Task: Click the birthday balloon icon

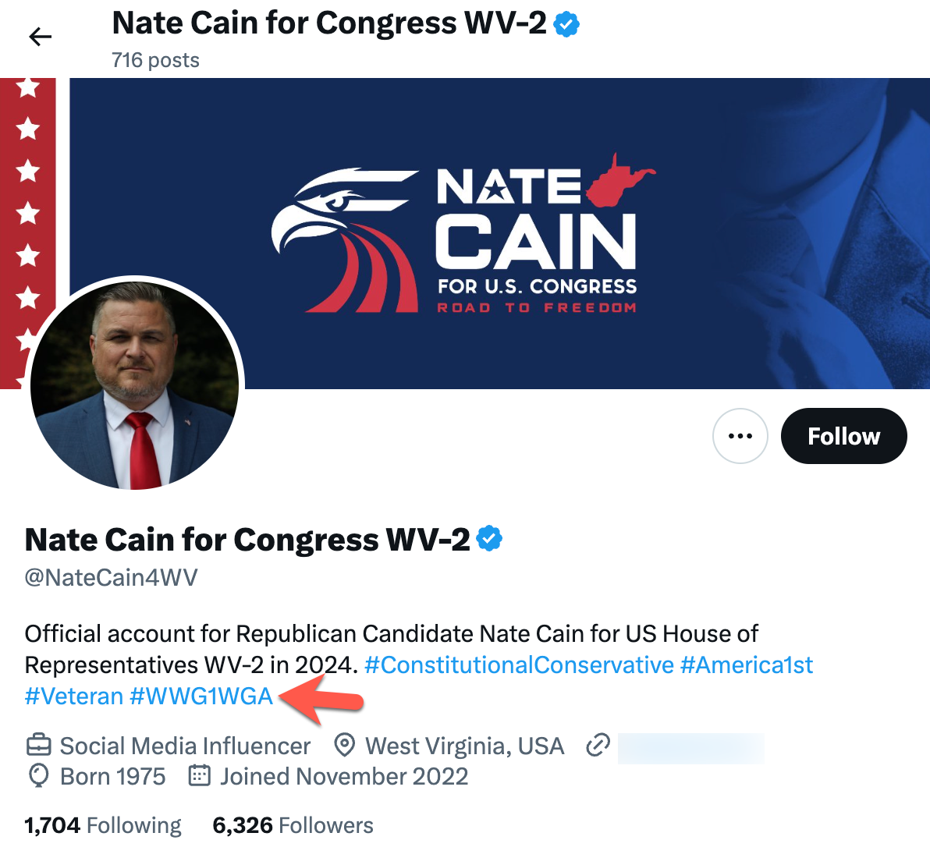Action: (38, 776)
